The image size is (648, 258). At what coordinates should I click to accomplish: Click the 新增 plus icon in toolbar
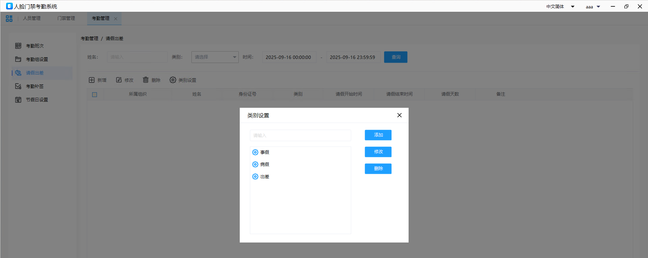tap(92, 80)
